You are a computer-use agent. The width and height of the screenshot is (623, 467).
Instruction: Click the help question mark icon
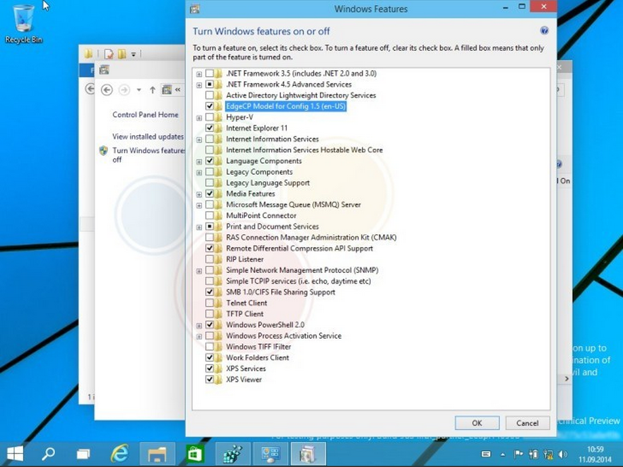click(x=544, y=31)
